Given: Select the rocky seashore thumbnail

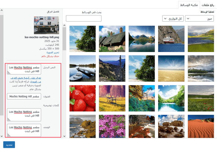Looking at the screenshot, I should (82, 126).
